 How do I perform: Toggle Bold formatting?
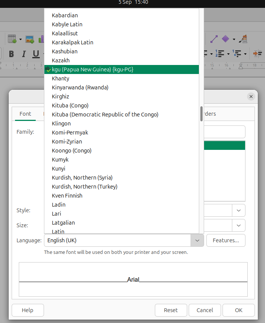click(x=12, y=54)
